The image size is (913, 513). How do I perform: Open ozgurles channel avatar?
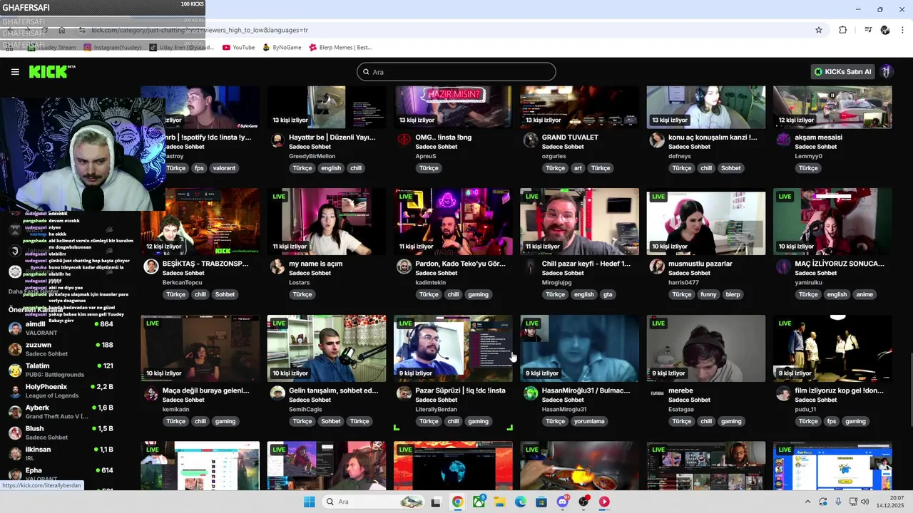click(531, 140)
